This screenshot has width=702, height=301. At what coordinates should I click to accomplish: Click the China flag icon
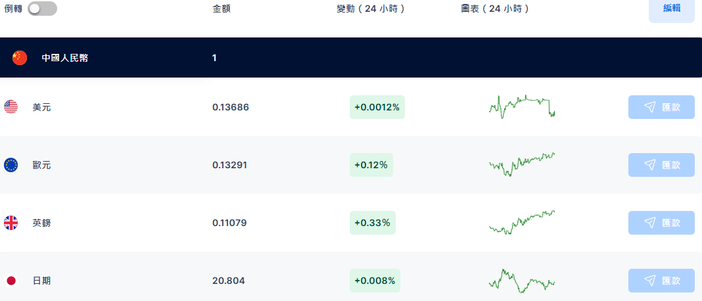click(x=20, y=58)
